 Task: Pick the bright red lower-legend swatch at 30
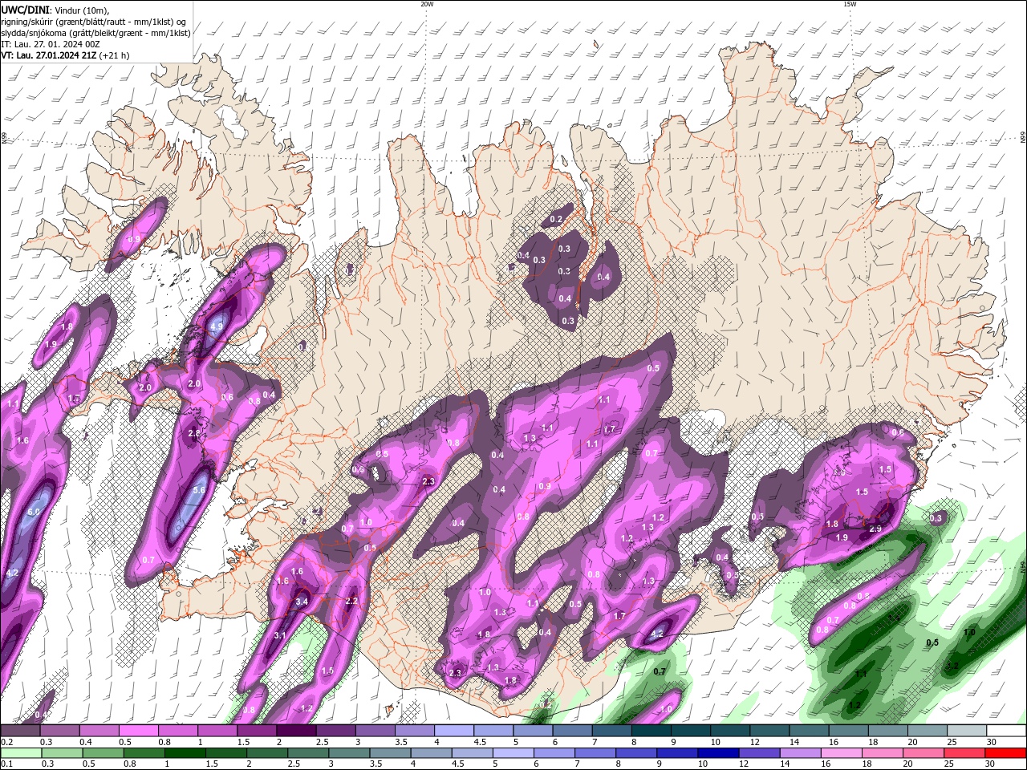pos(1006,753)
